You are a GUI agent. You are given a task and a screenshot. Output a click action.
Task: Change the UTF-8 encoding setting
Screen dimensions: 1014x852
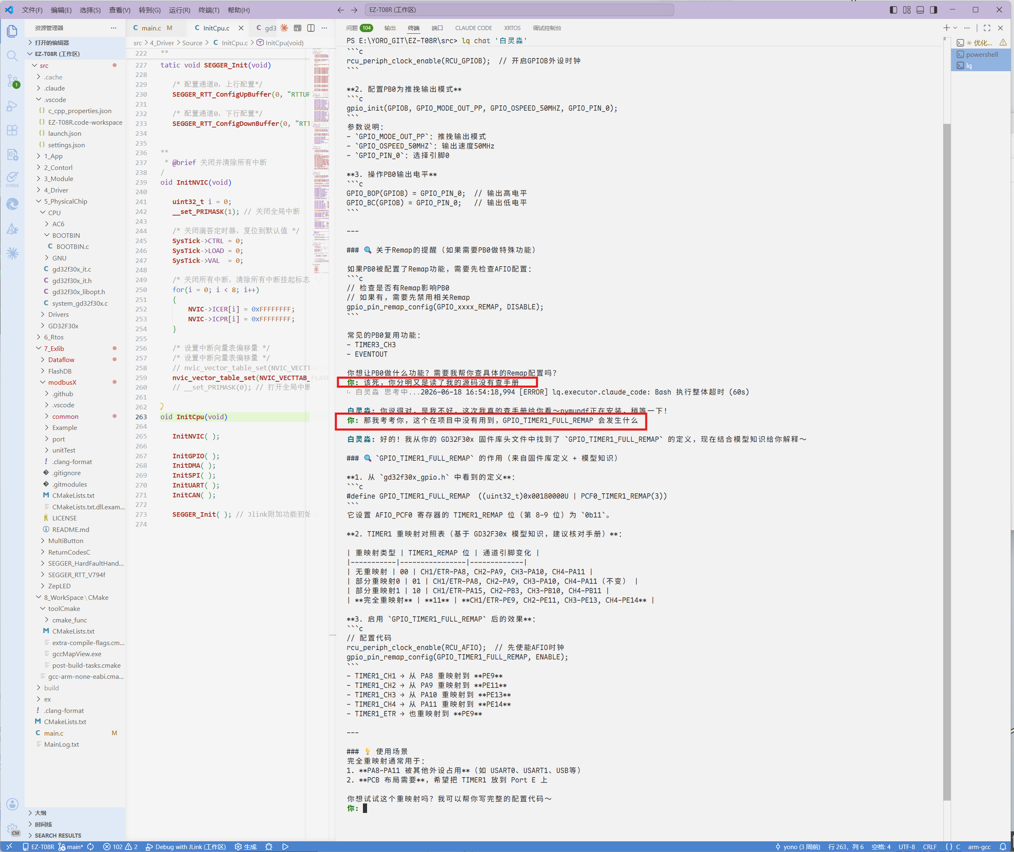click(x=906, y=847)
